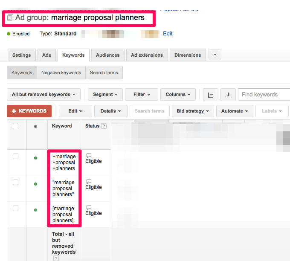Click speech bubble icon for phrase match keyword
This screenshot has height=261, width=290.
89,182
